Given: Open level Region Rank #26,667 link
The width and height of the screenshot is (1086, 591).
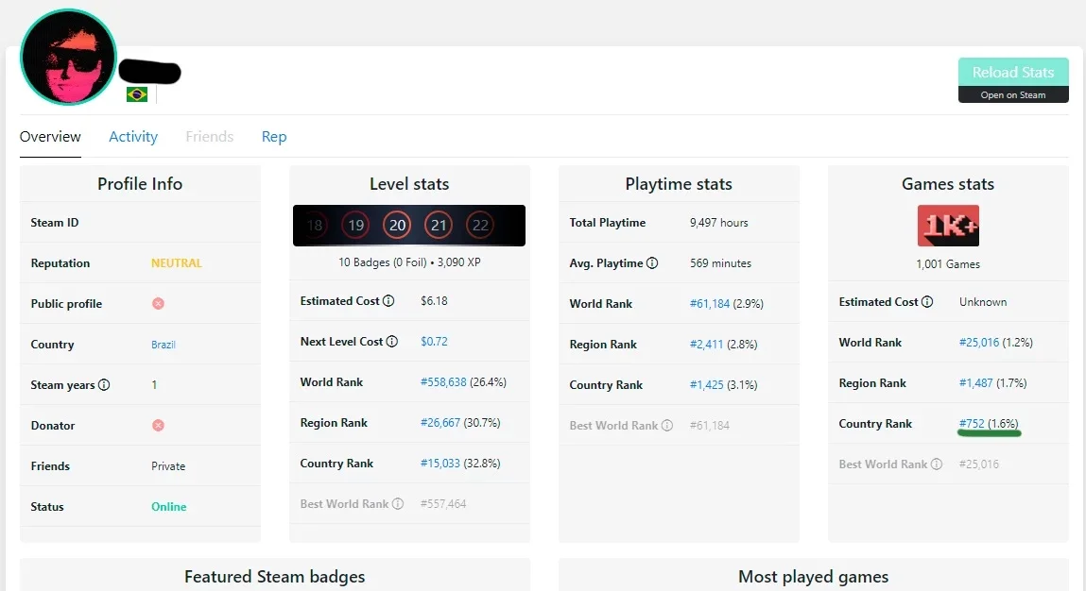Looking at the screenshot, I should 440,422.
